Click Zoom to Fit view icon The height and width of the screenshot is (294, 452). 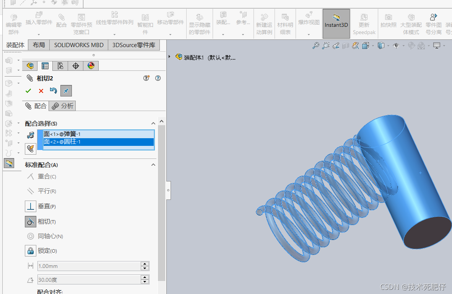(x=315, y=46)
